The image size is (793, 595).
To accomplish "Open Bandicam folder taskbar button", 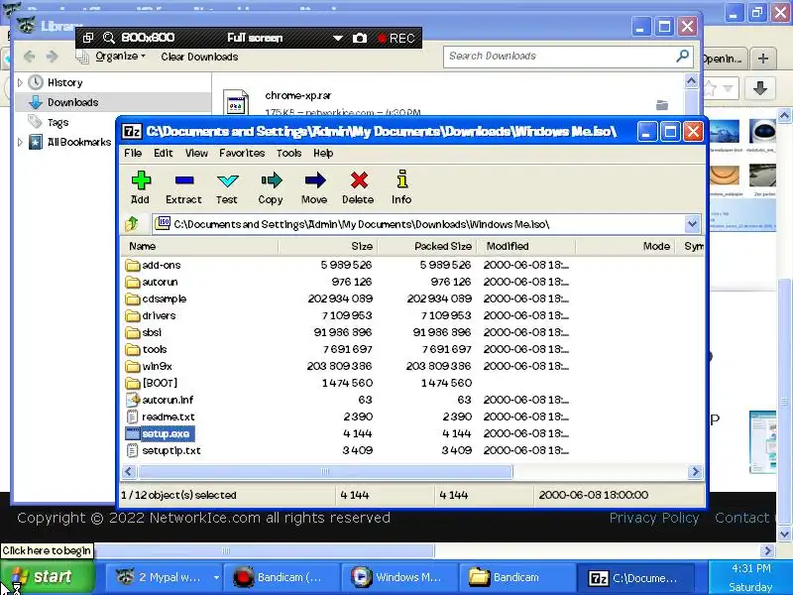I will (516, 577).
